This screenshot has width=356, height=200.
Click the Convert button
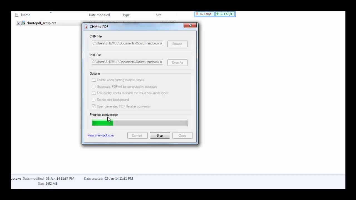(x=137, y=136)
